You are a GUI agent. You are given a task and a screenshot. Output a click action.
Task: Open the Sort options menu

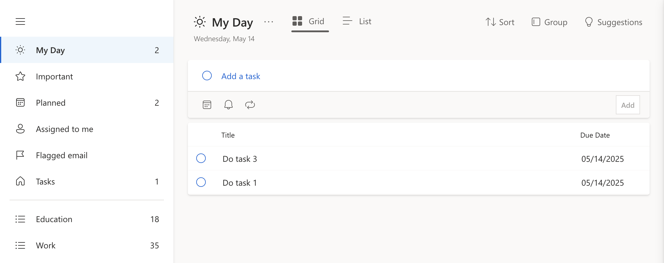point(500,22)
